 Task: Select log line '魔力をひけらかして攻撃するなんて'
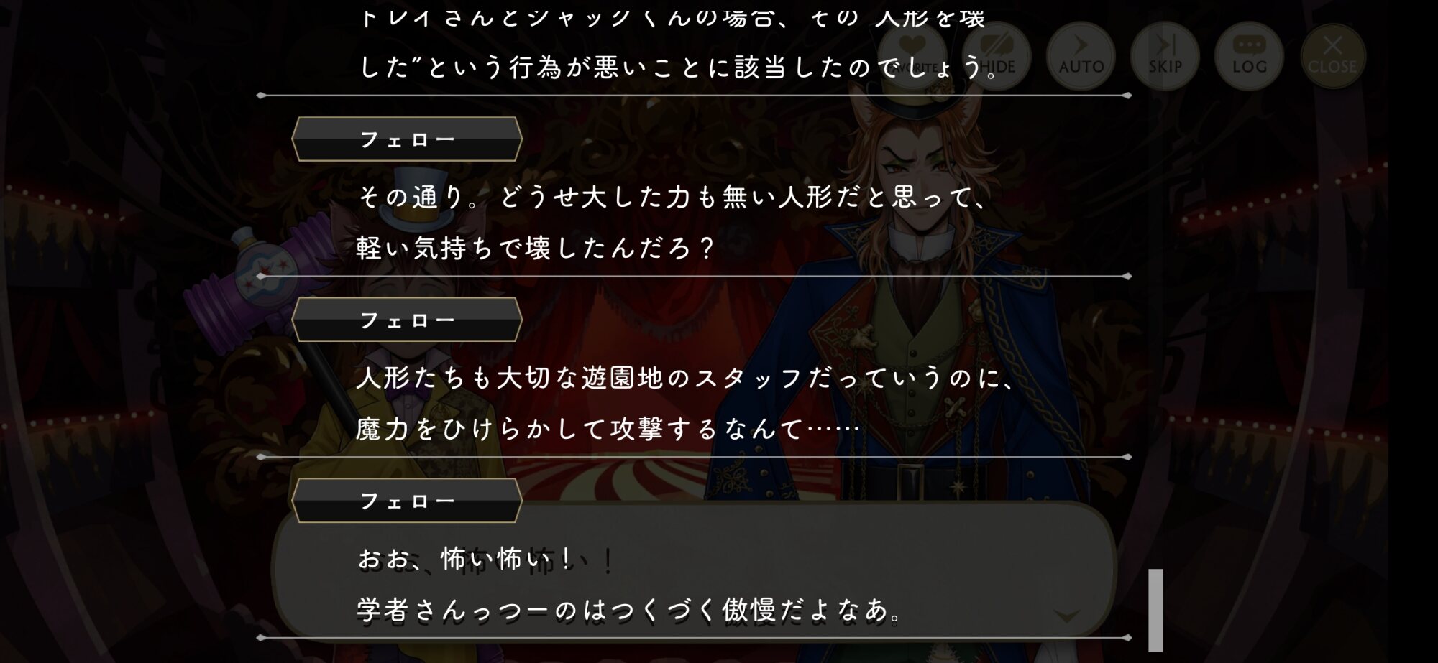coord(608,429)
